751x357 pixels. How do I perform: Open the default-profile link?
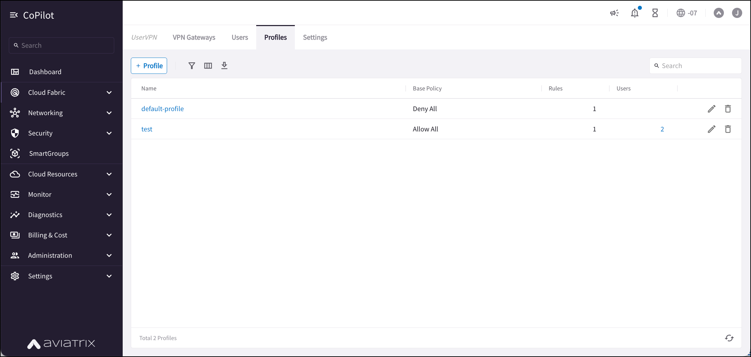click(163, 109)
